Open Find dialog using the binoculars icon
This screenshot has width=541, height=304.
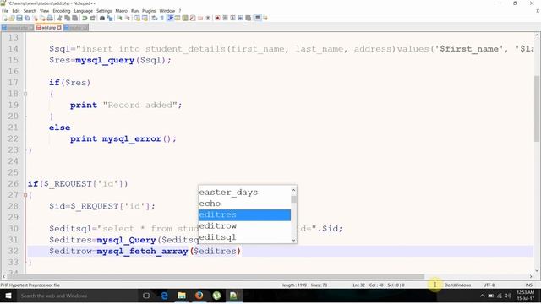(102, 18)
